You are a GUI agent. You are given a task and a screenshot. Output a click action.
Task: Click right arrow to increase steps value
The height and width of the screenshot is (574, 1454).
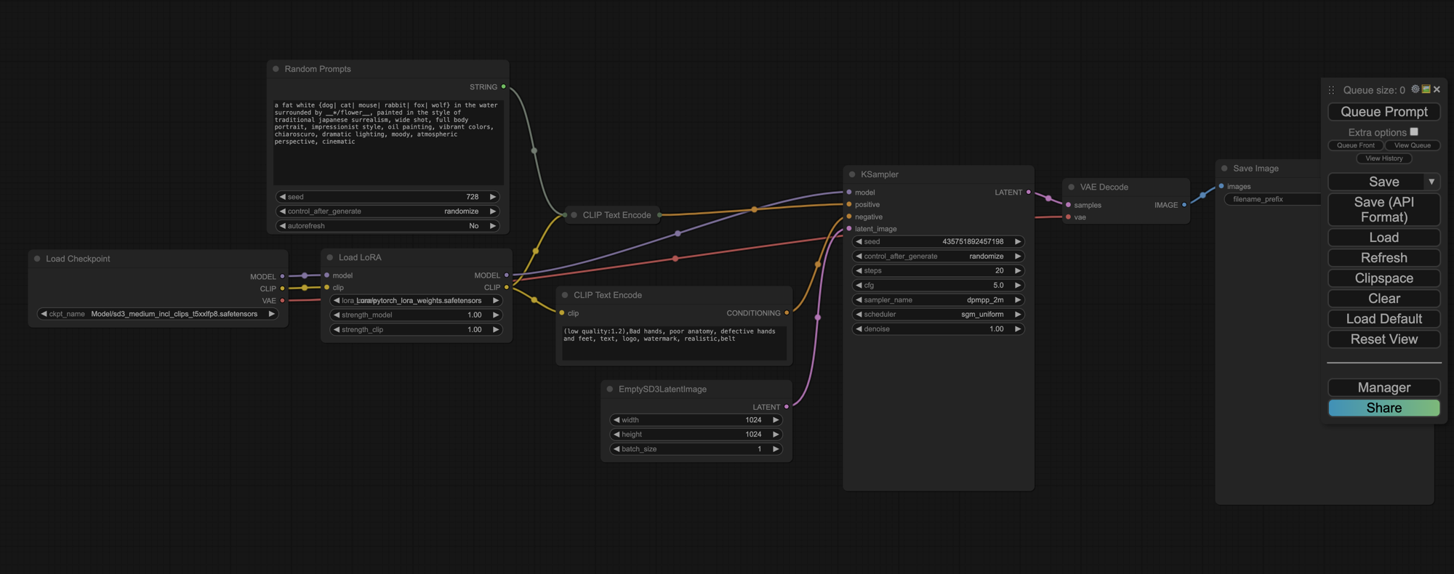click(1018, 270)
